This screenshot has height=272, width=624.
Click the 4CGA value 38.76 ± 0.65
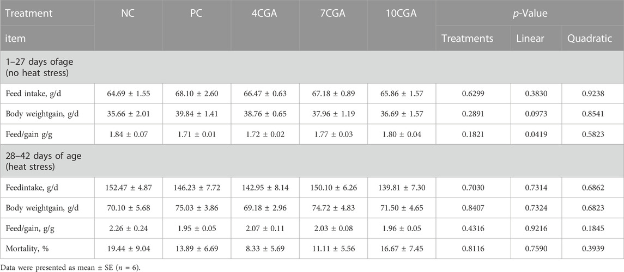click(265, 114)
